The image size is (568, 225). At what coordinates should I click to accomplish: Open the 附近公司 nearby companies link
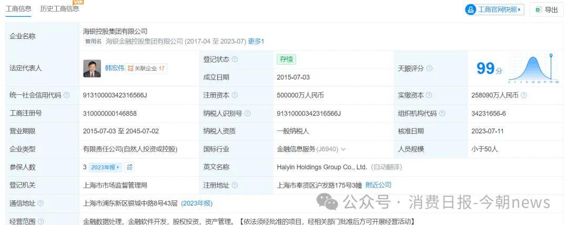(378, 185)
